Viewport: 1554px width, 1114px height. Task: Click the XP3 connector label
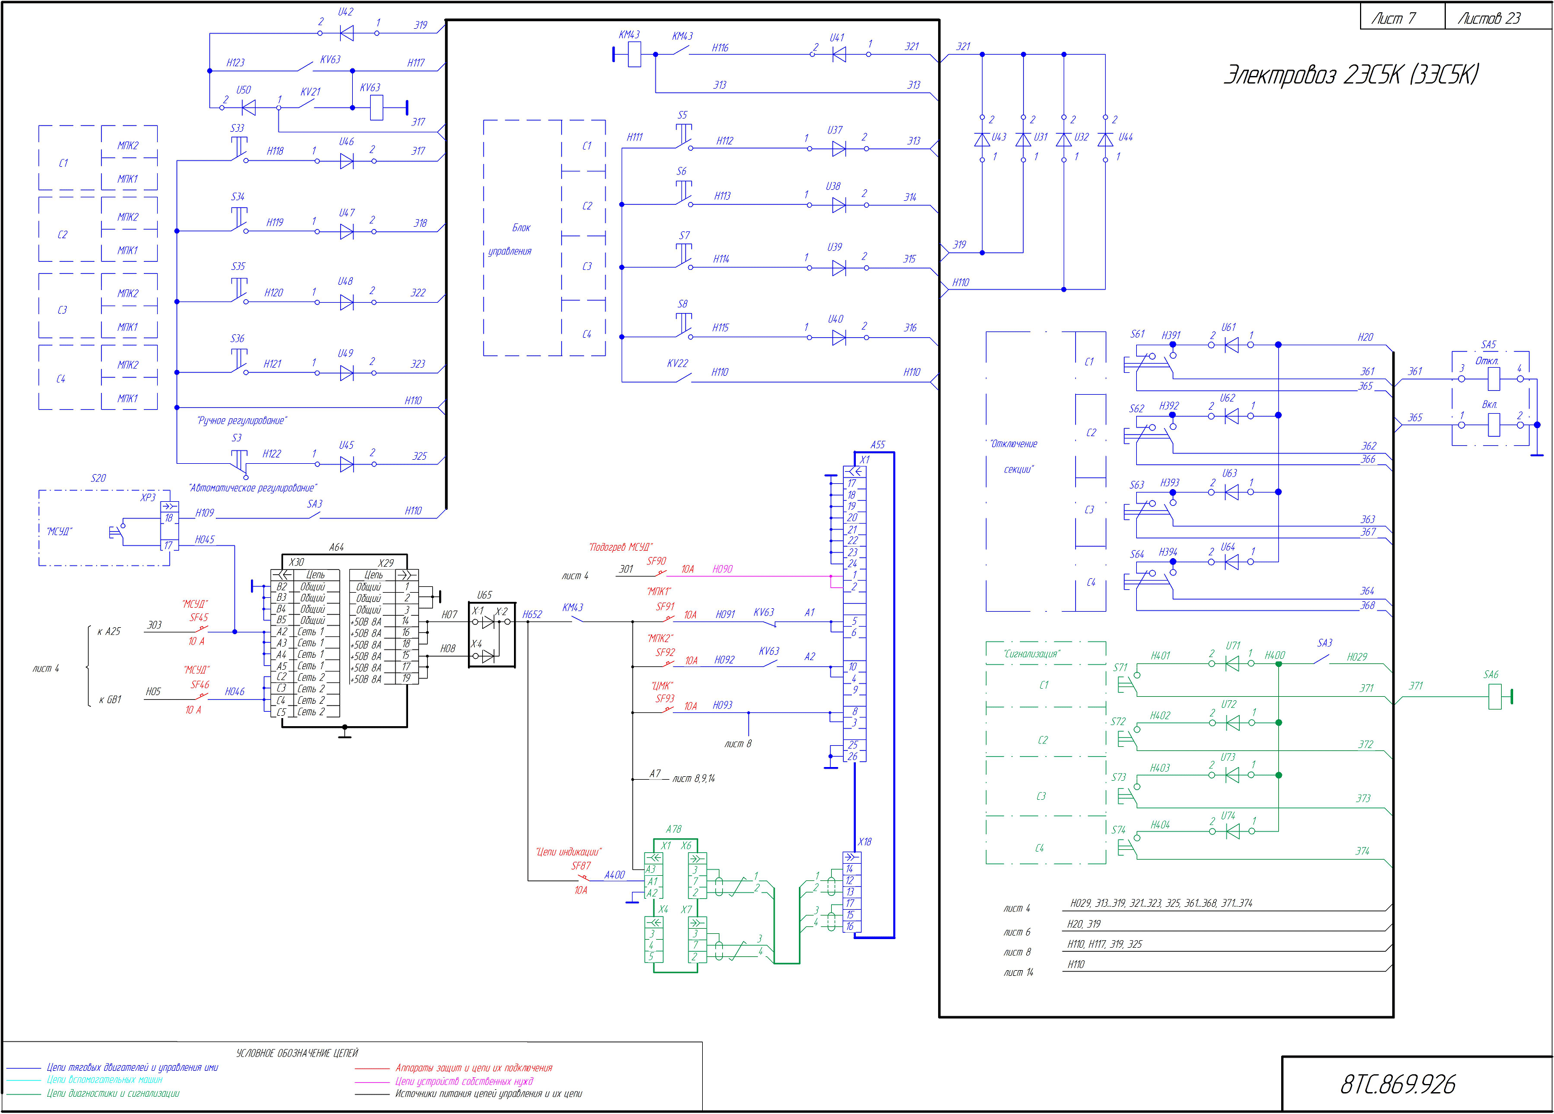[x=148, y=497]
